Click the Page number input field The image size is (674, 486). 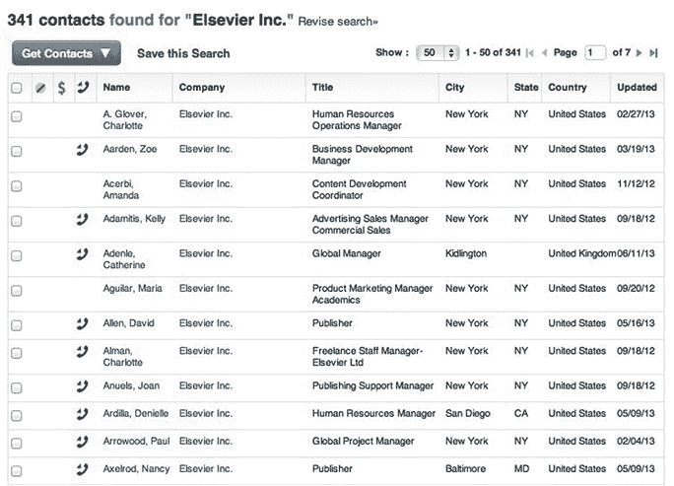click(x=595, y=53)
